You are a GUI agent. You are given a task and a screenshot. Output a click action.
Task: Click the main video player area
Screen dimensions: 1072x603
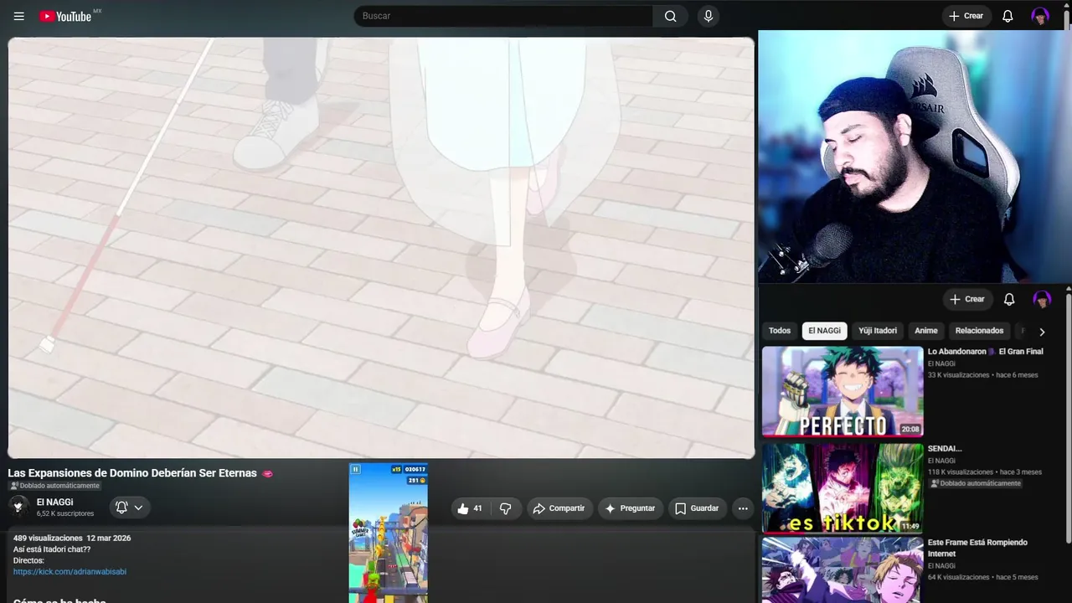click(381, 248)
